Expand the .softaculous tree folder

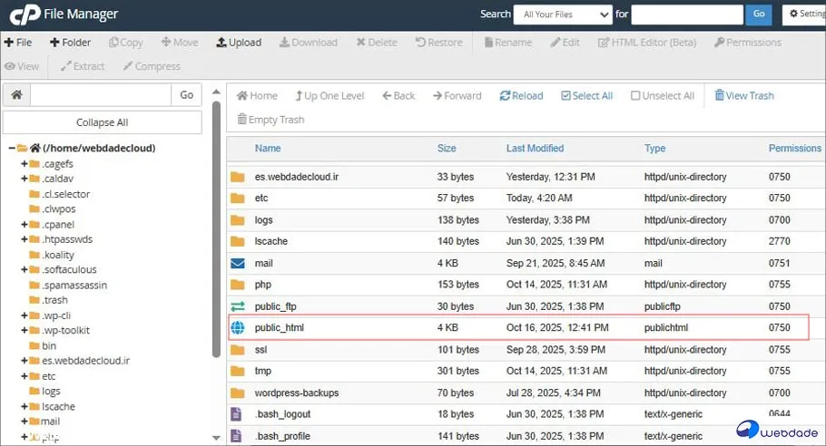[x=25, y=270]
